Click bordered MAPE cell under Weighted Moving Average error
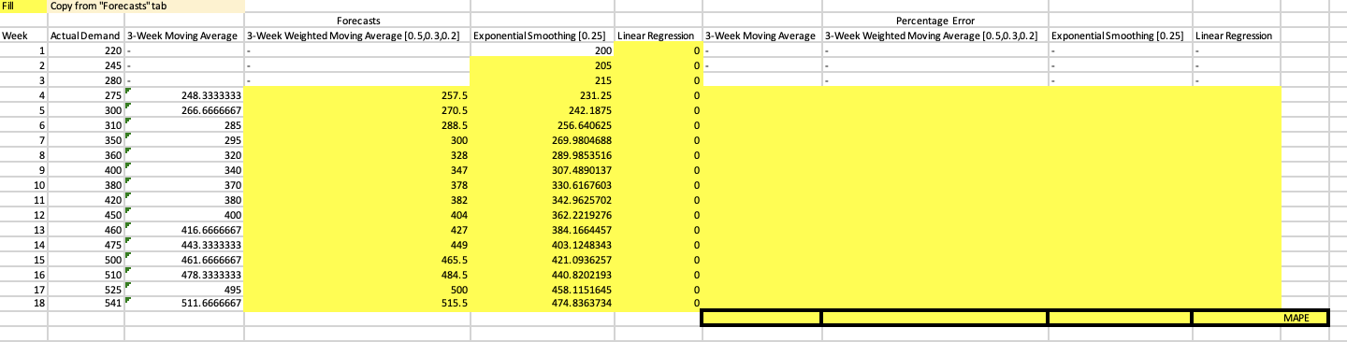1347x342 pixels. (935, 319)
